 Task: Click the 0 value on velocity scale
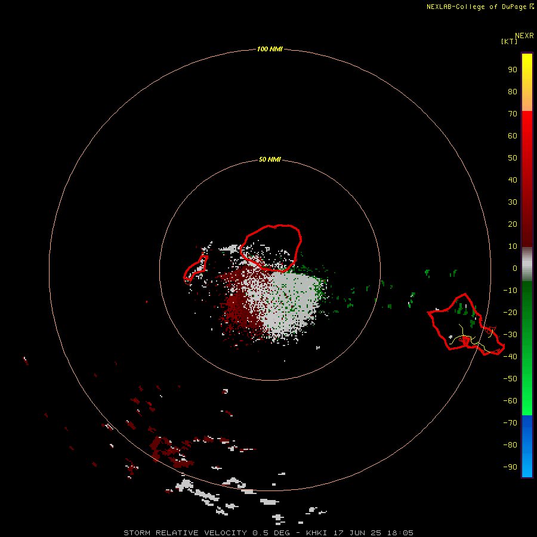click(515, 268)
